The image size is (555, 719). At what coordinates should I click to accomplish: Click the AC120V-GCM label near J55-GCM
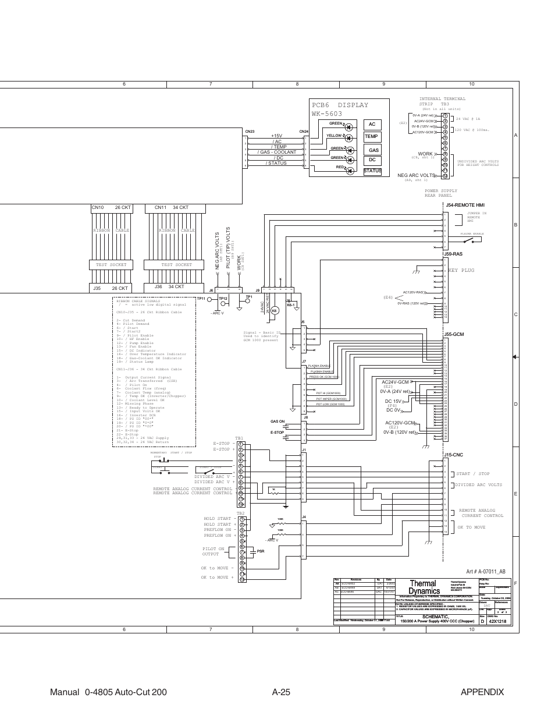coord(401,423)
